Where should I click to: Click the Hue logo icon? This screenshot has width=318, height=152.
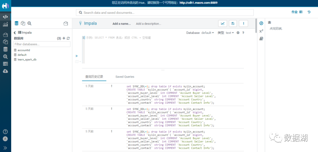pyautogui.click(x=6, y=6)
